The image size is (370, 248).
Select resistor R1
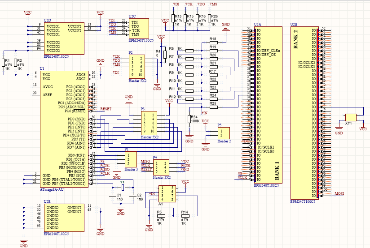(x=4, y=63)
